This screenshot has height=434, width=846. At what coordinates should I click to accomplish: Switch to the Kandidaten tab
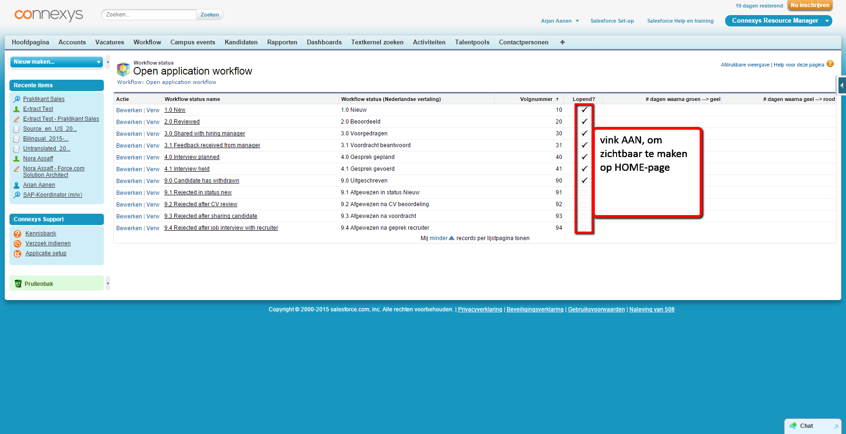pyautogui.click(x=241, y=42)
